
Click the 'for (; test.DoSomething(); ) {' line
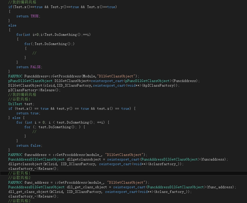pos(55,127)
